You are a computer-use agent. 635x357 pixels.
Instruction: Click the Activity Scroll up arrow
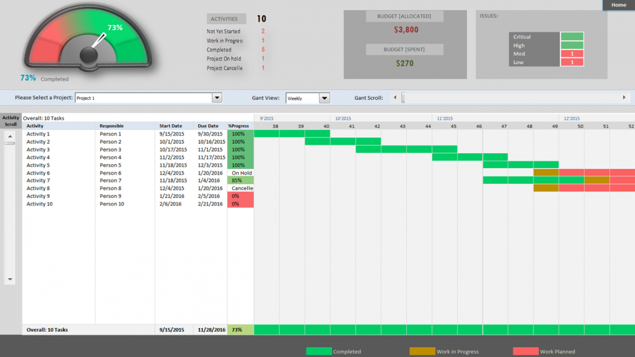click(x=10, y=137)
